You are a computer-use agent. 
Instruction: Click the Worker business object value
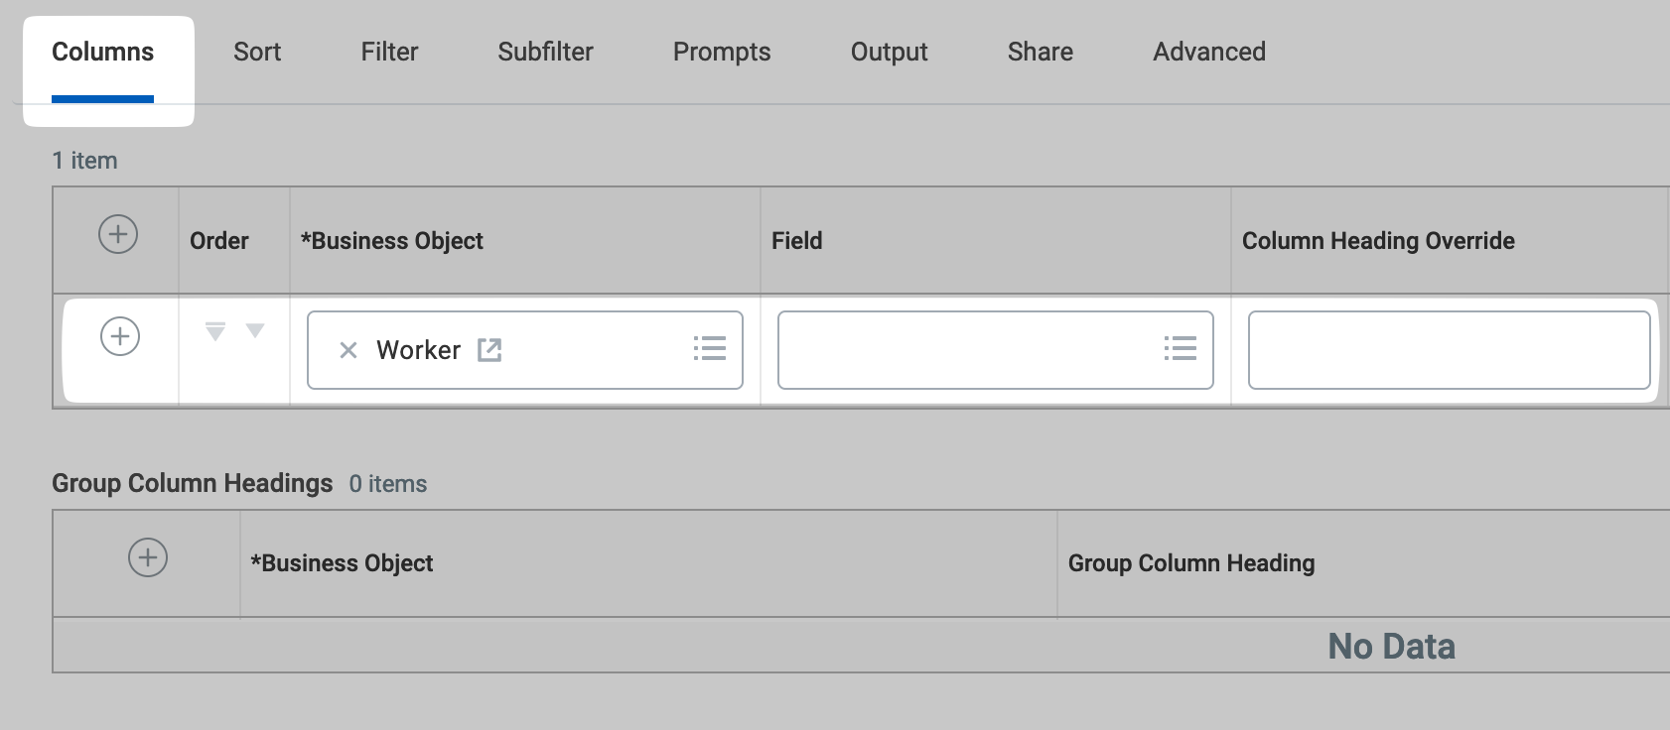[x=418, y=350]
